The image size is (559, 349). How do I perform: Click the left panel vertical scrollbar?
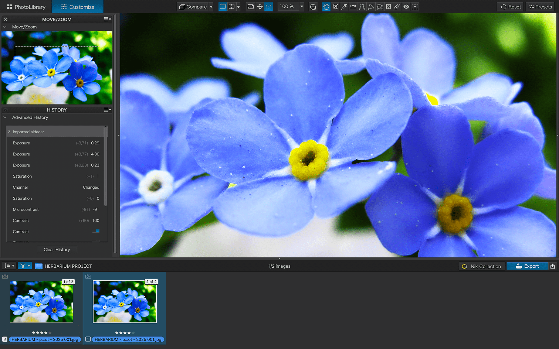[115, 134]
